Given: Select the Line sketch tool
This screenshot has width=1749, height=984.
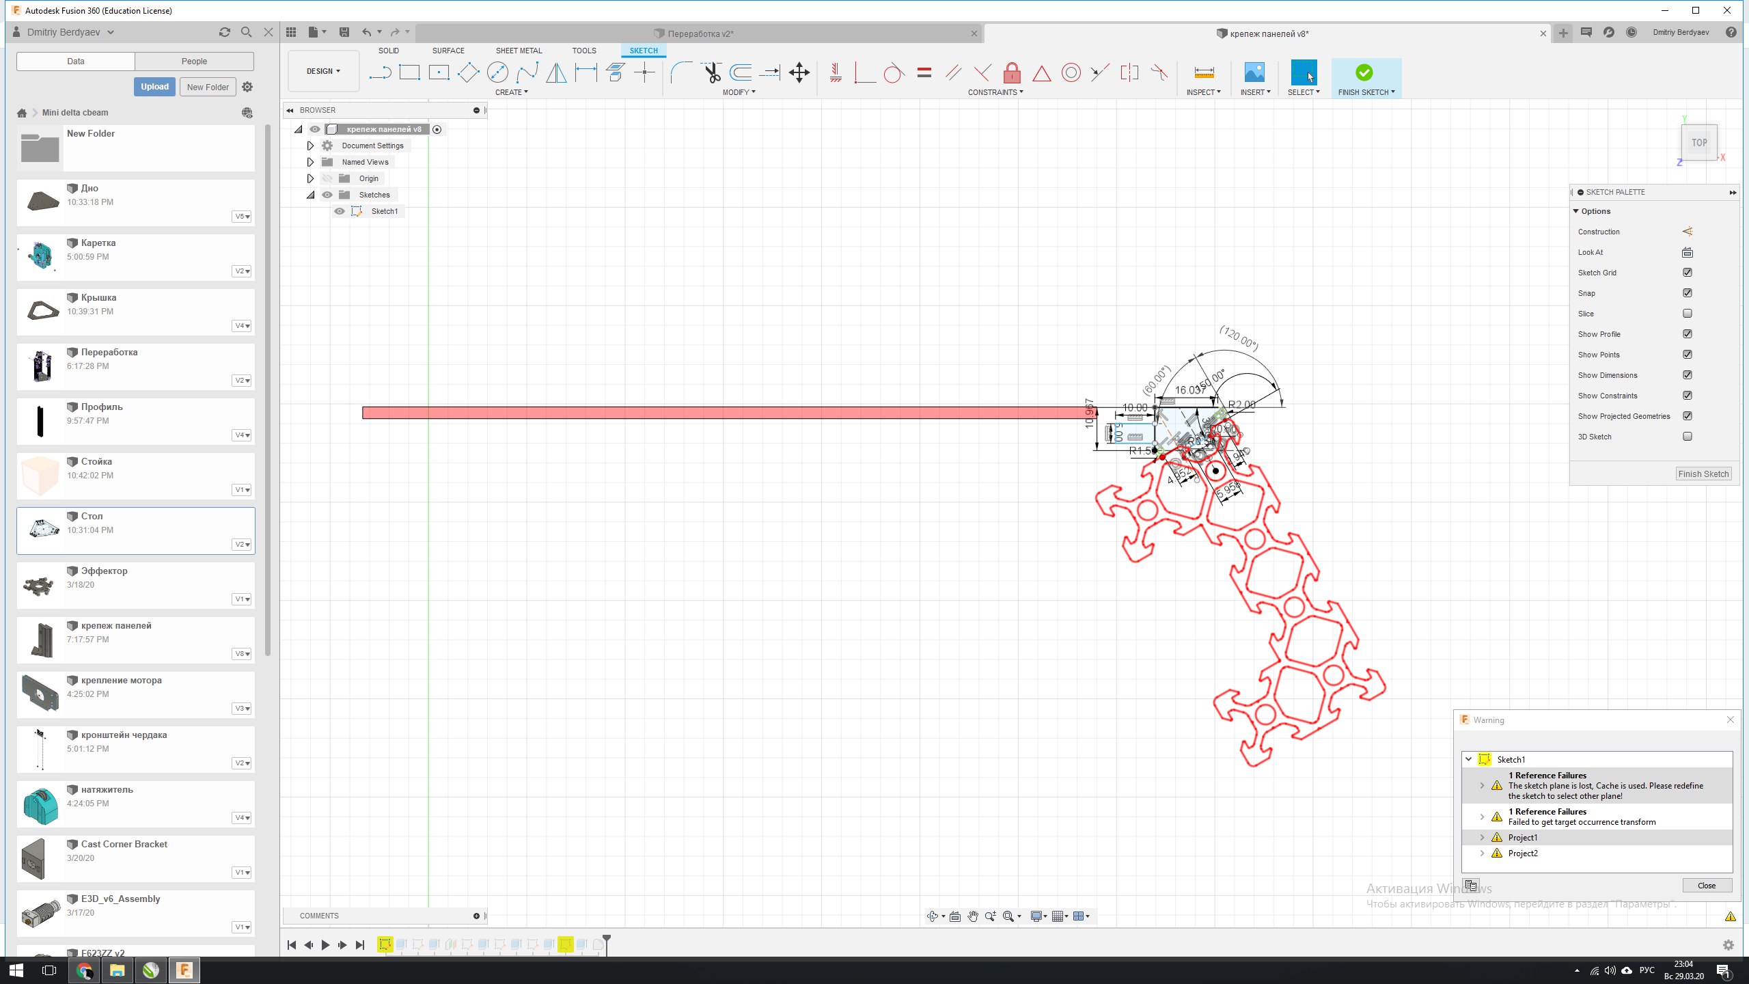Looking at the screenshot, I should click(380, 72).
